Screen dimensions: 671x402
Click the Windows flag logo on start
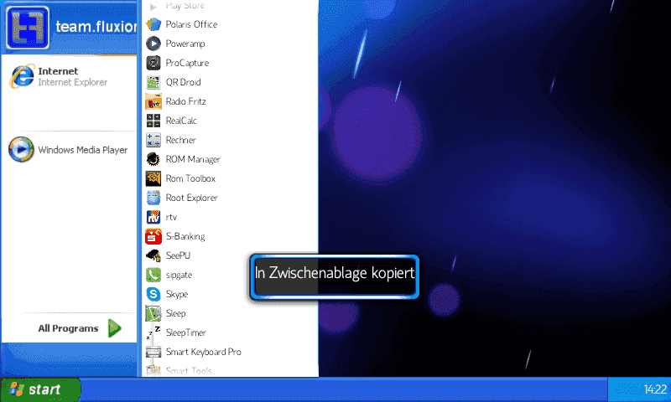tap(16, 389)
